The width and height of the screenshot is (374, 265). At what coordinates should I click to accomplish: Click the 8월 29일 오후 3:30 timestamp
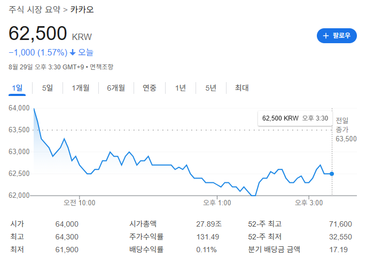[46, 67]
